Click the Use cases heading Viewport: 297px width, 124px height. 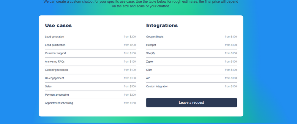pos(59,25)
